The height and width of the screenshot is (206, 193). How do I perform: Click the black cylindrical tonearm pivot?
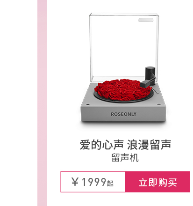point(150,73)
